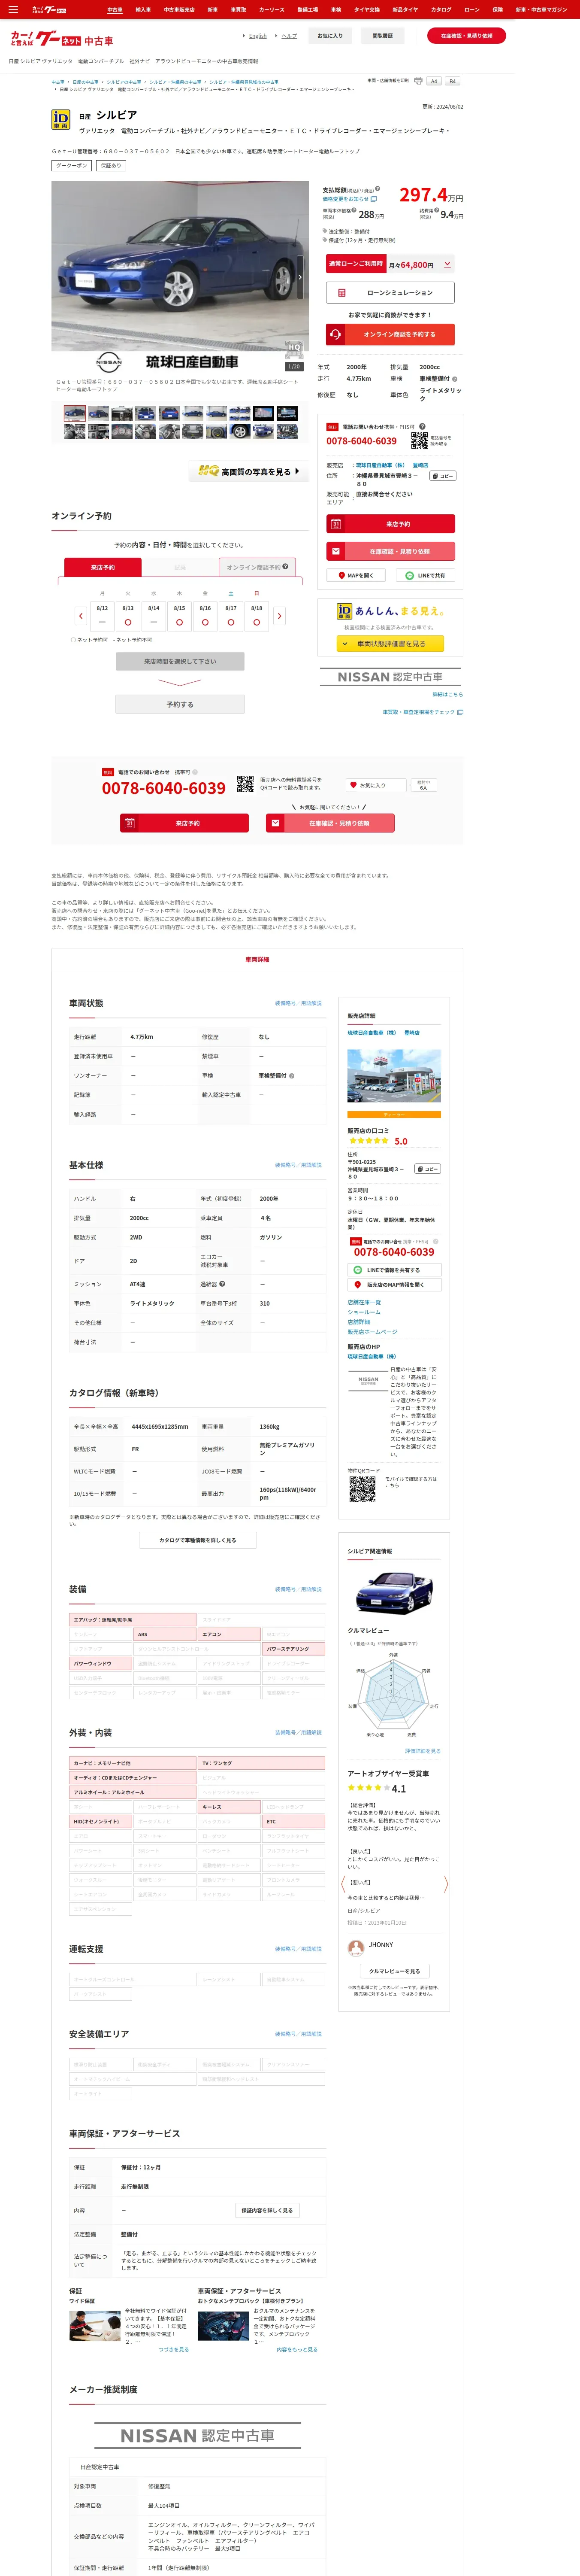Switch language to English
Screen dimensions: 580x2576
257,36
